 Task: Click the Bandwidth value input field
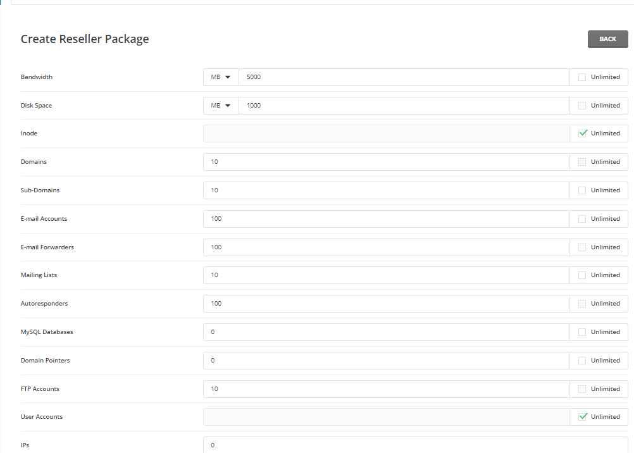click(x=404, y=77)
